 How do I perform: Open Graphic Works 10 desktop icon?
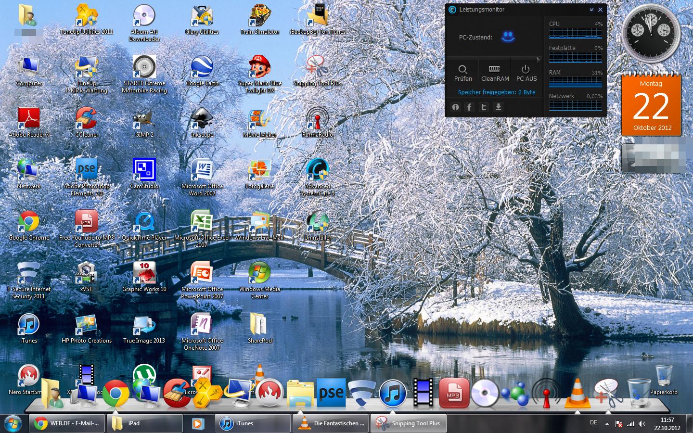tap(144, 277)
